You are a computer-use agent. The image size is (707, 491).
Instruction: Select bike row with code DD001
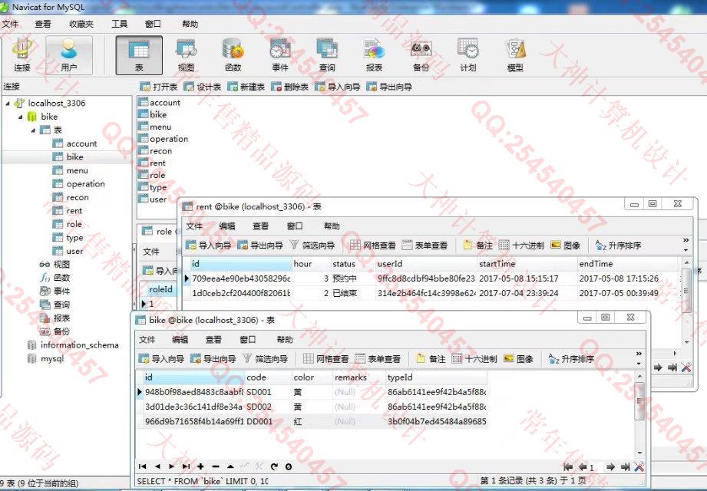[x=312, y=422]
